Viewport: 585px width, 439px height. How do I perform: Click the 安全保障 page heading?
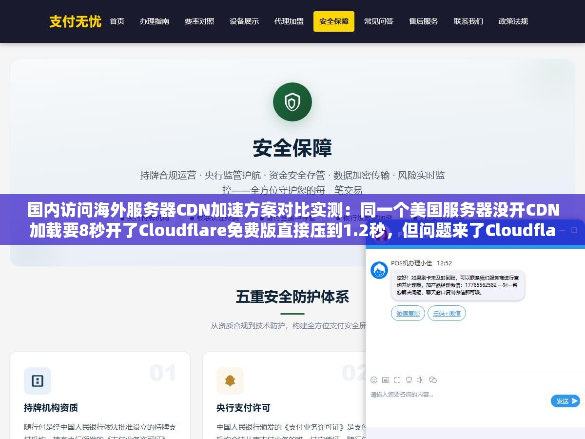[x=292, y=148]
